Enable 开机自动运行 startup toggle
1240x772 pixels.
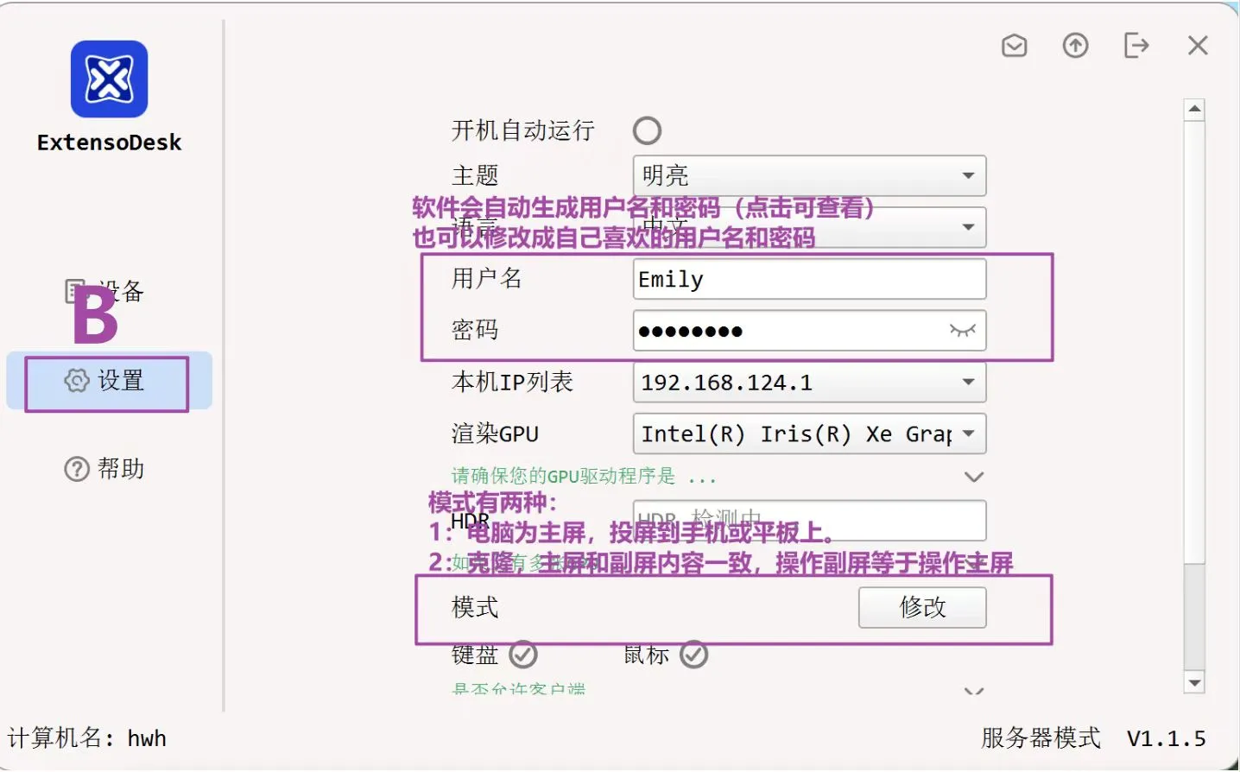coord(648,130)
